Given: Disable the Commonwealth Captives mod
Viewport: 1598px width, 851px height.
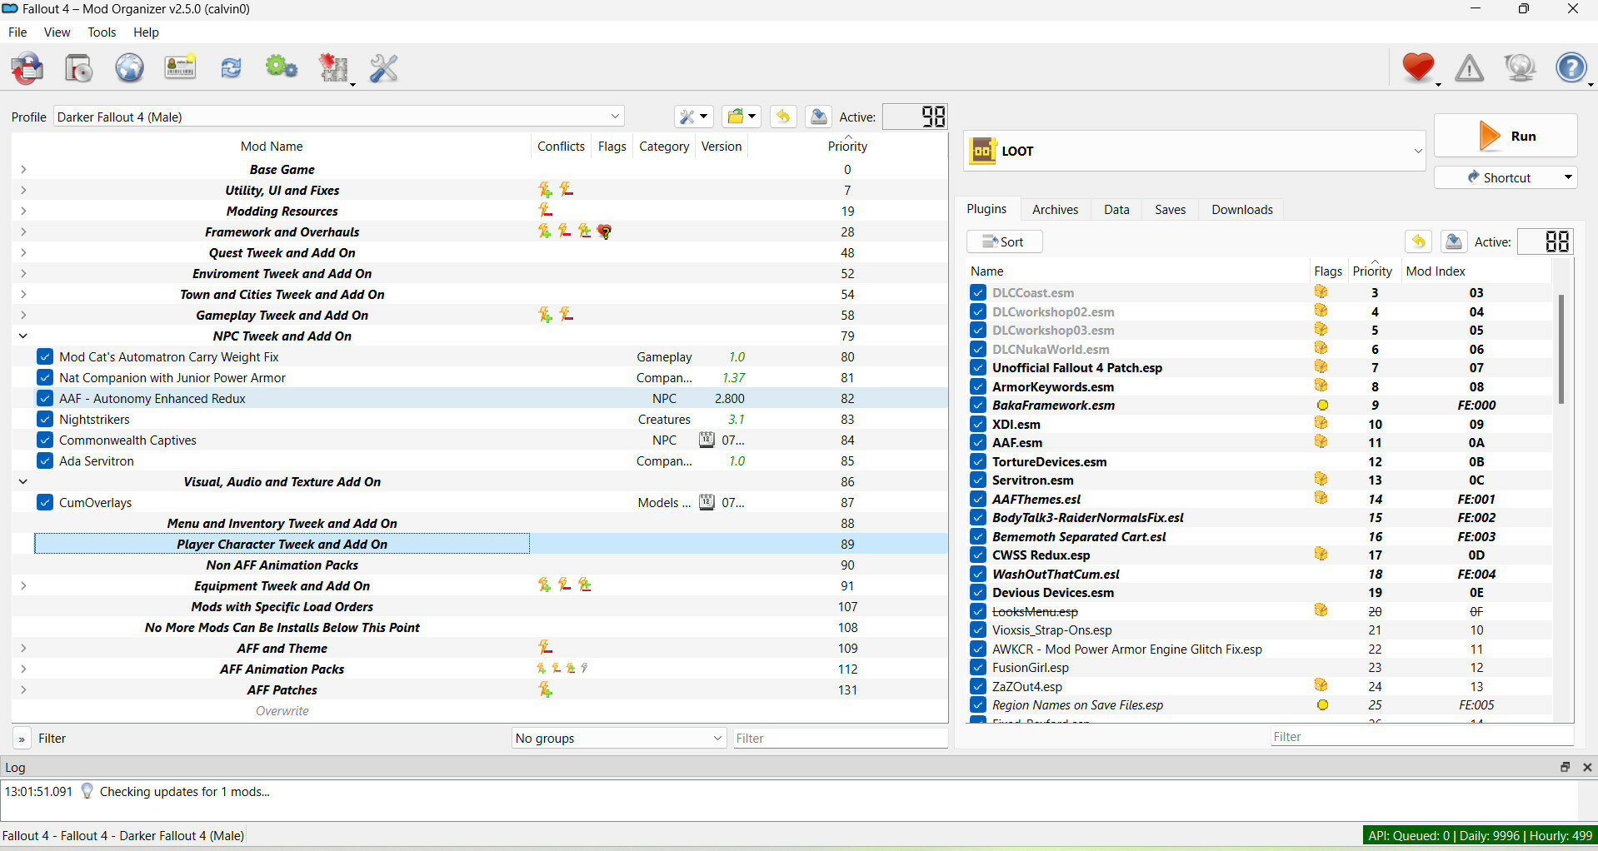Looking at the screenshot, I should [x=45, y=440].
